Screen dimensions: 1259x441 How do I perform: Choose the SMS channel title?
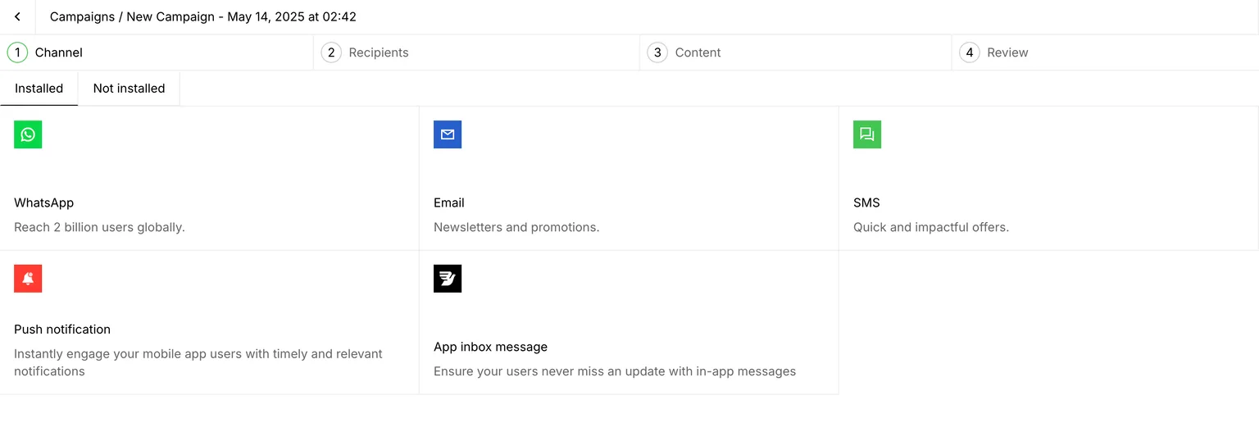click(x=866, y=202)
